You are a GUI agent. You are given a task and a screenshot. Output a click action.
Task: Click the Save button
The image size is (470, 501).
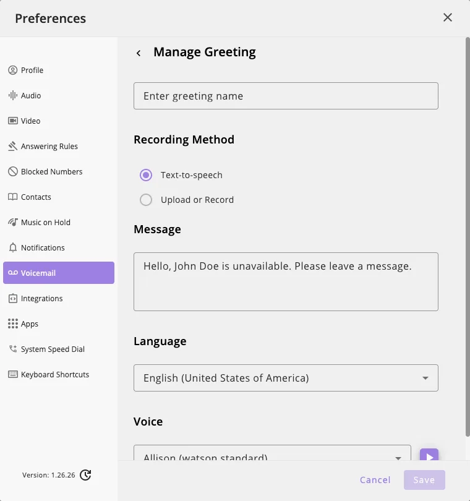424,480
